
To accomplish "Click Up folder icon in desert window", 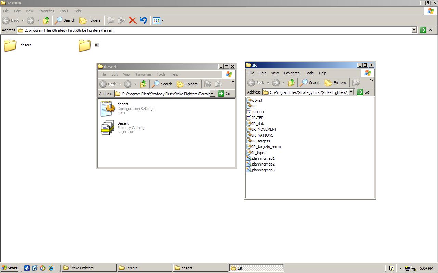I will (143, 84).
